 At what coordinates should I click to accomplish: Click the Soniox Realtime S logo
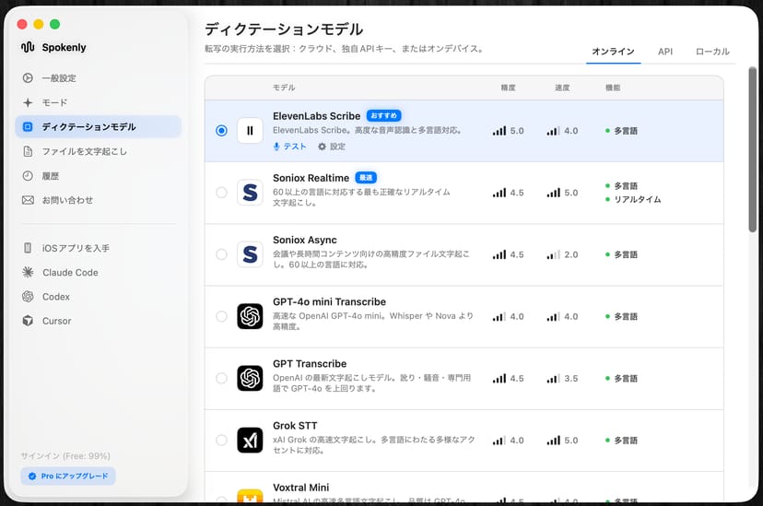250,193
